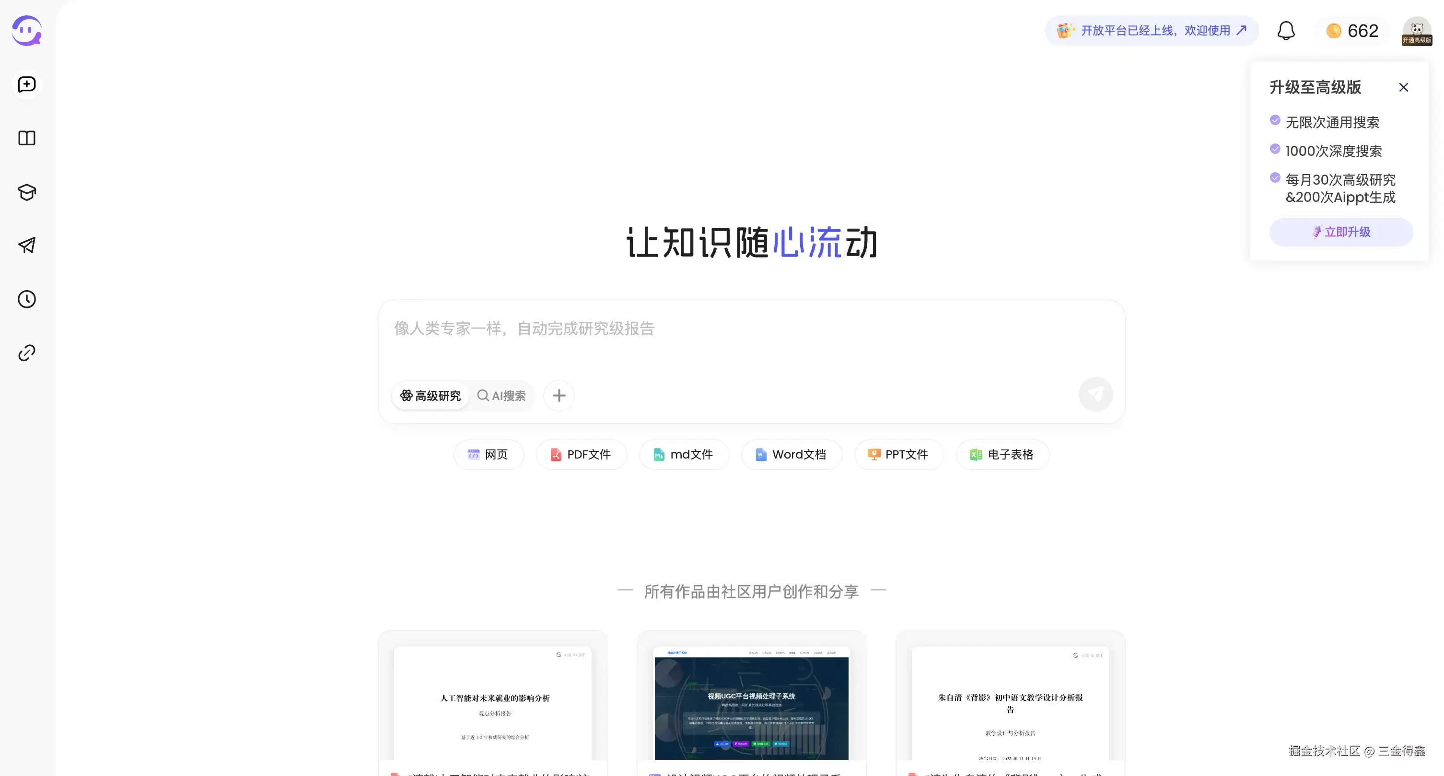This screenshot has height=776, width=1444.
Task: Click the purple smiley logo at top left
Action: [x=27, y=31]
